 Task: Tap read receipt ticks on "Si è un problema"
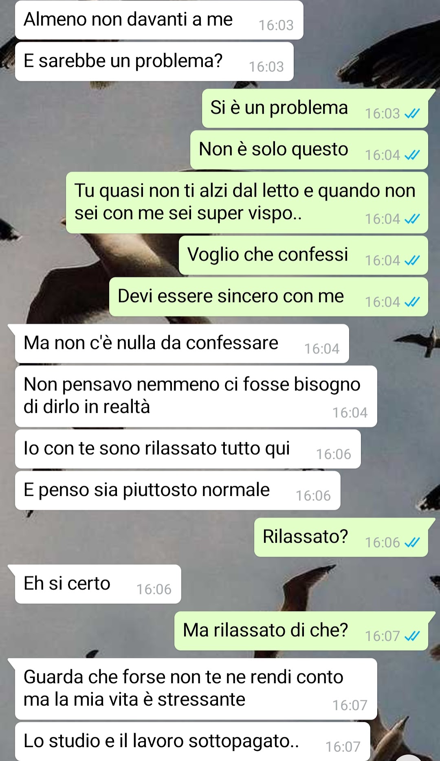[412, 114]
